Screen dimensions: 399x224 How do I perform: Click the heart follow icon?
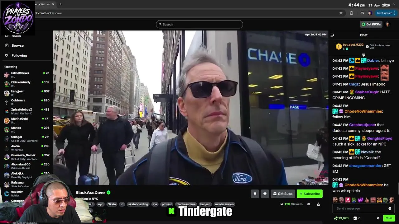(265, 194)
